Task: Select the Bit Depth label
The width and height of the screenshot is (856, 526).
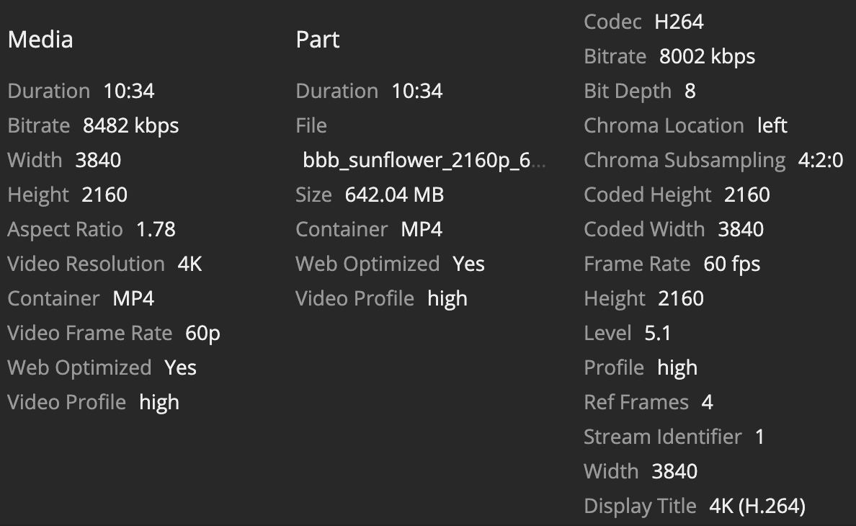Action: click(x=627, y=91)
